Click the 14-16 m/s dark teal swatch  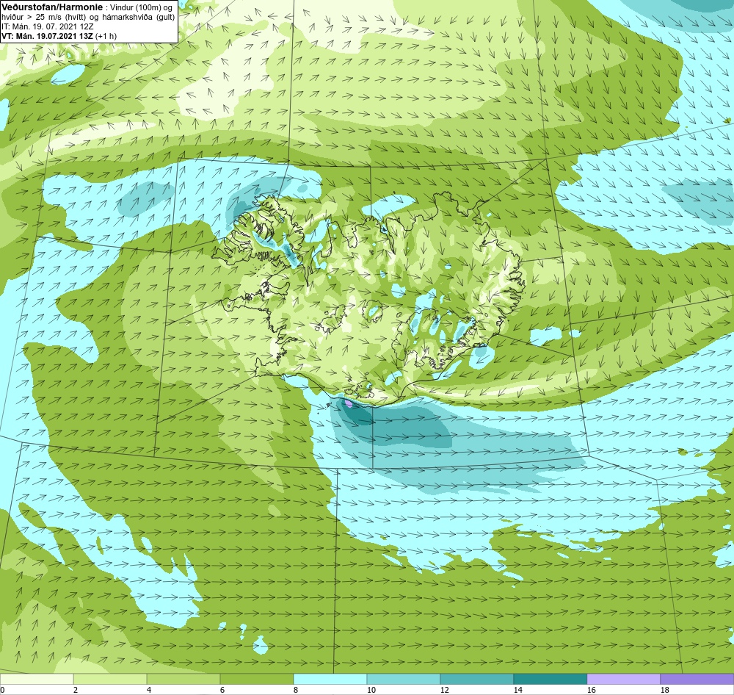coord(550,680)
